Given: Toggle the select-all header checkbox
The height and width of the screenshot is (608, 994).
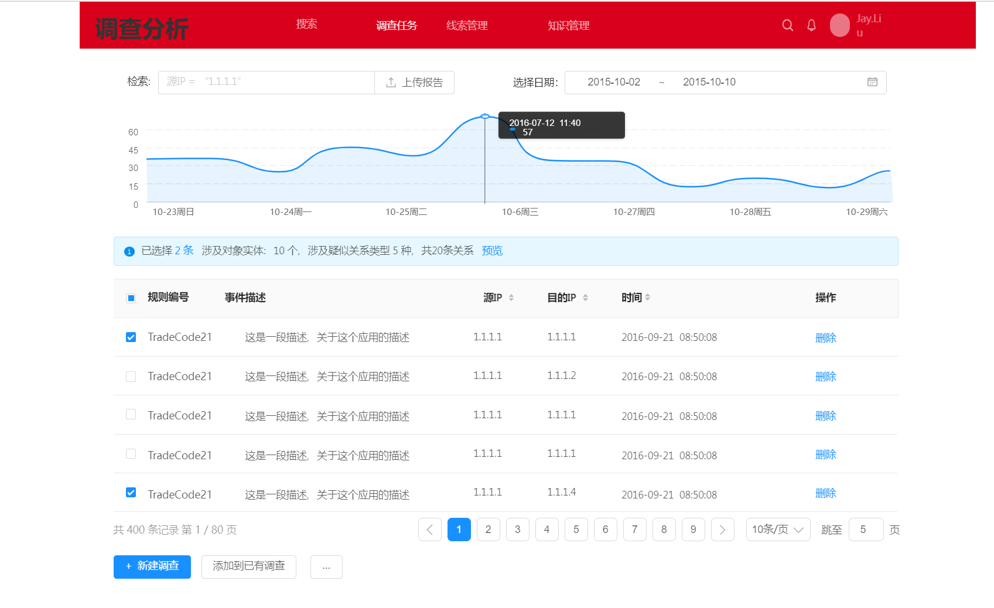Looking at the screenshot, I should point(131,298).
